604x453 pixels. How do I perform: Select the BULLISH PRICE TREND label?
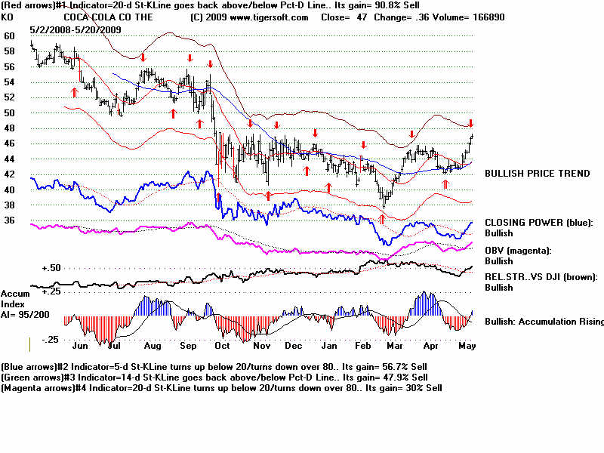point(537,174)
